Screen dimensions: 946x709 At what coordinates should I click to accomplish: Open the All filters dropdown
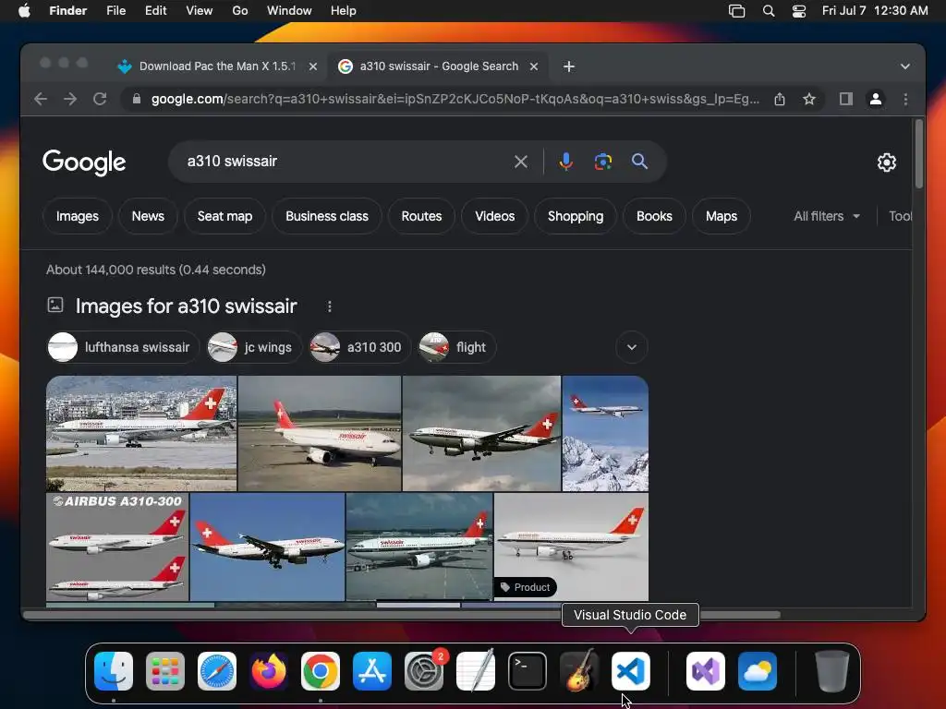click(x=827, y=216)
